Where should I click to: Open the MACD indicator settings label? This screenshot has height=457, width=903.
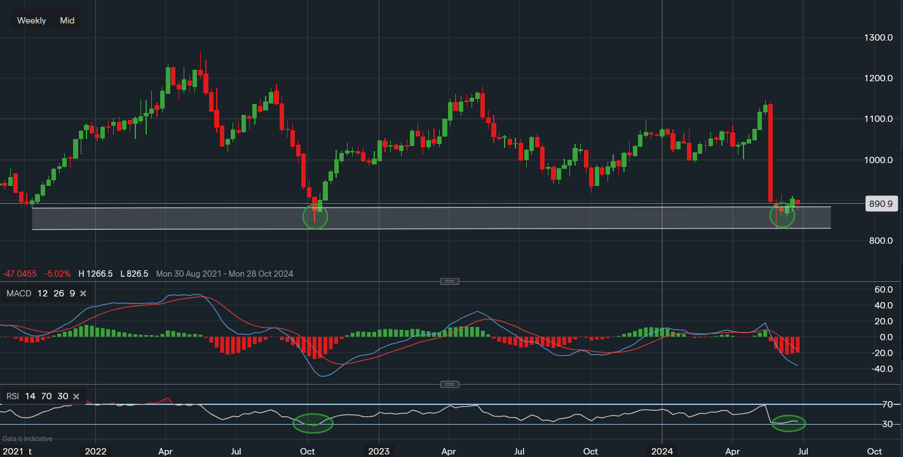(18, 293)
